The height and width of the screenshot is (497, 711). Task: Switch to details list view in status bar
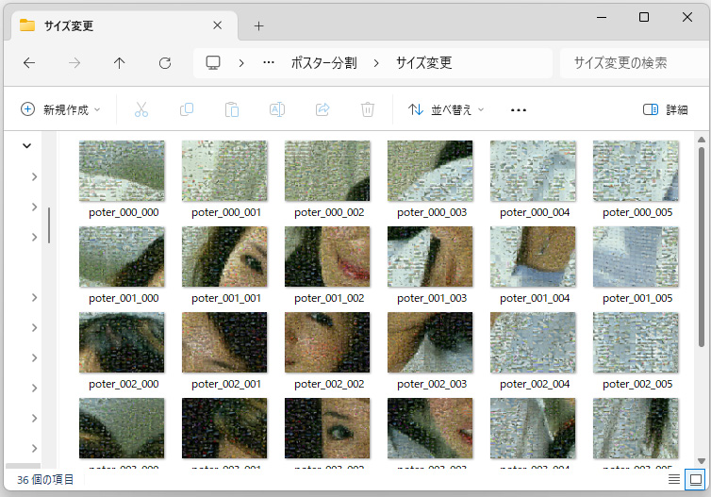(674, 479)
